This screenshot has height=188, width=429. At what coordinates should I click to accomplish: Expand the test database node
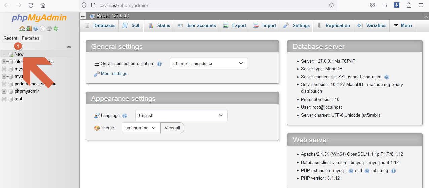tap(4, 99)
